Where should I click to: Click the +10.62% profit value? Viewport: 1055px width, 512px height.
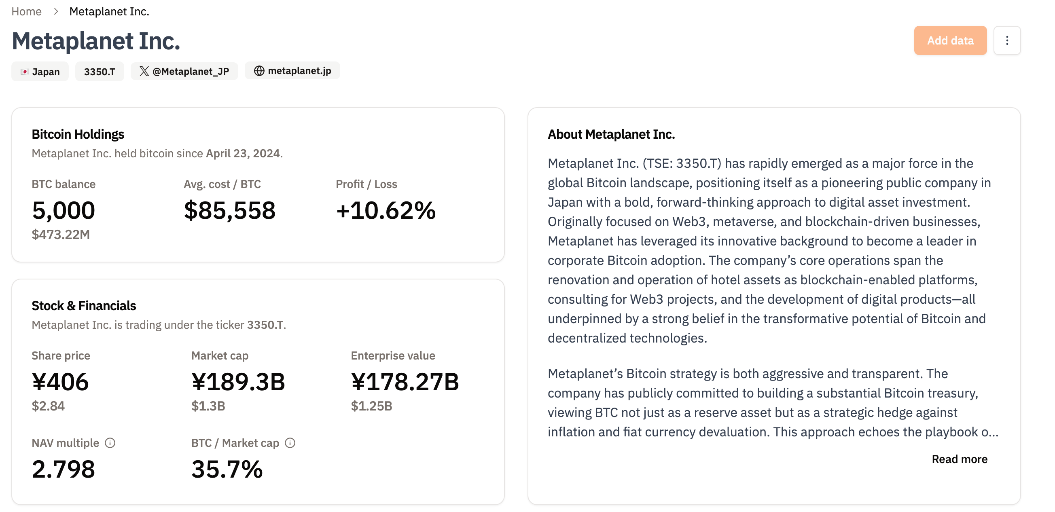point(386,211)
